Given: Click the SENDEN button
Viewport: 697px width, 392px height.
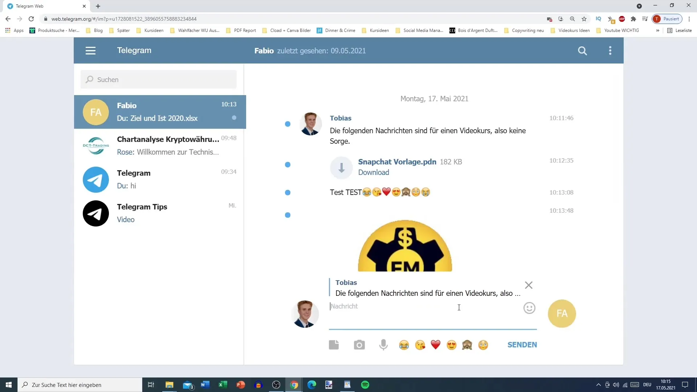Looking at the screenshot, I should click(522, 345).
